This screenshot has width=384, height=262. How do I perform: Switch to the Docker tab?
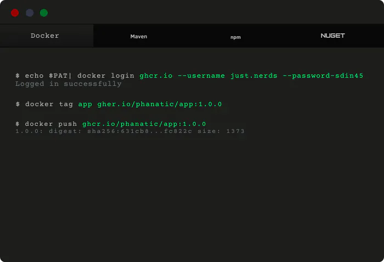[x=45, y=36]
